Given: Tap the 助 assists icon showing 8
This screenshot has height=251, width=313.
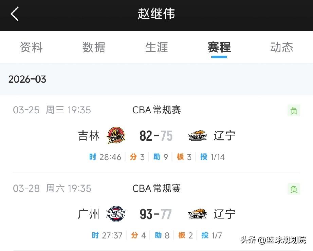Looking at the screenshot, I should [x=158, y=235].
